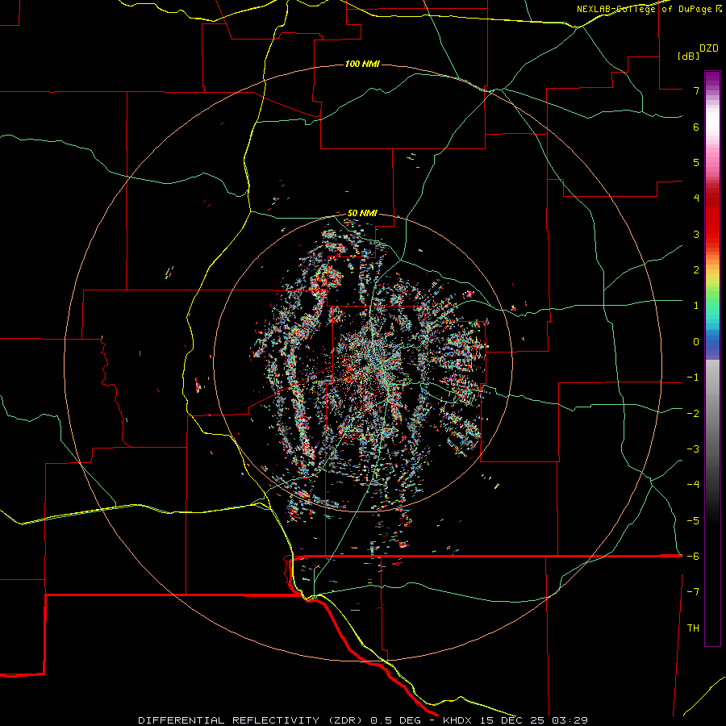Click the -2 value on color scale

[693, 414]
